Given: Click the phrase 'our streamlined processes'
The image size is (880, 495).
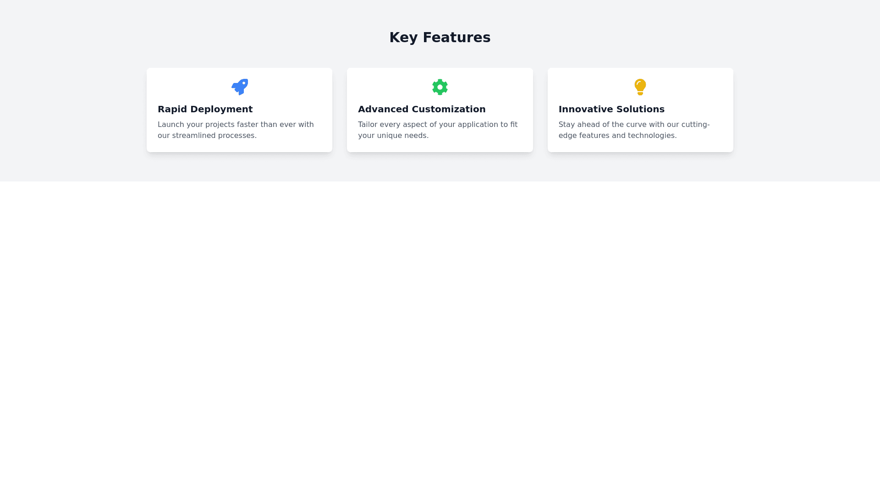Looking at the screenshot, I should 207,136.
